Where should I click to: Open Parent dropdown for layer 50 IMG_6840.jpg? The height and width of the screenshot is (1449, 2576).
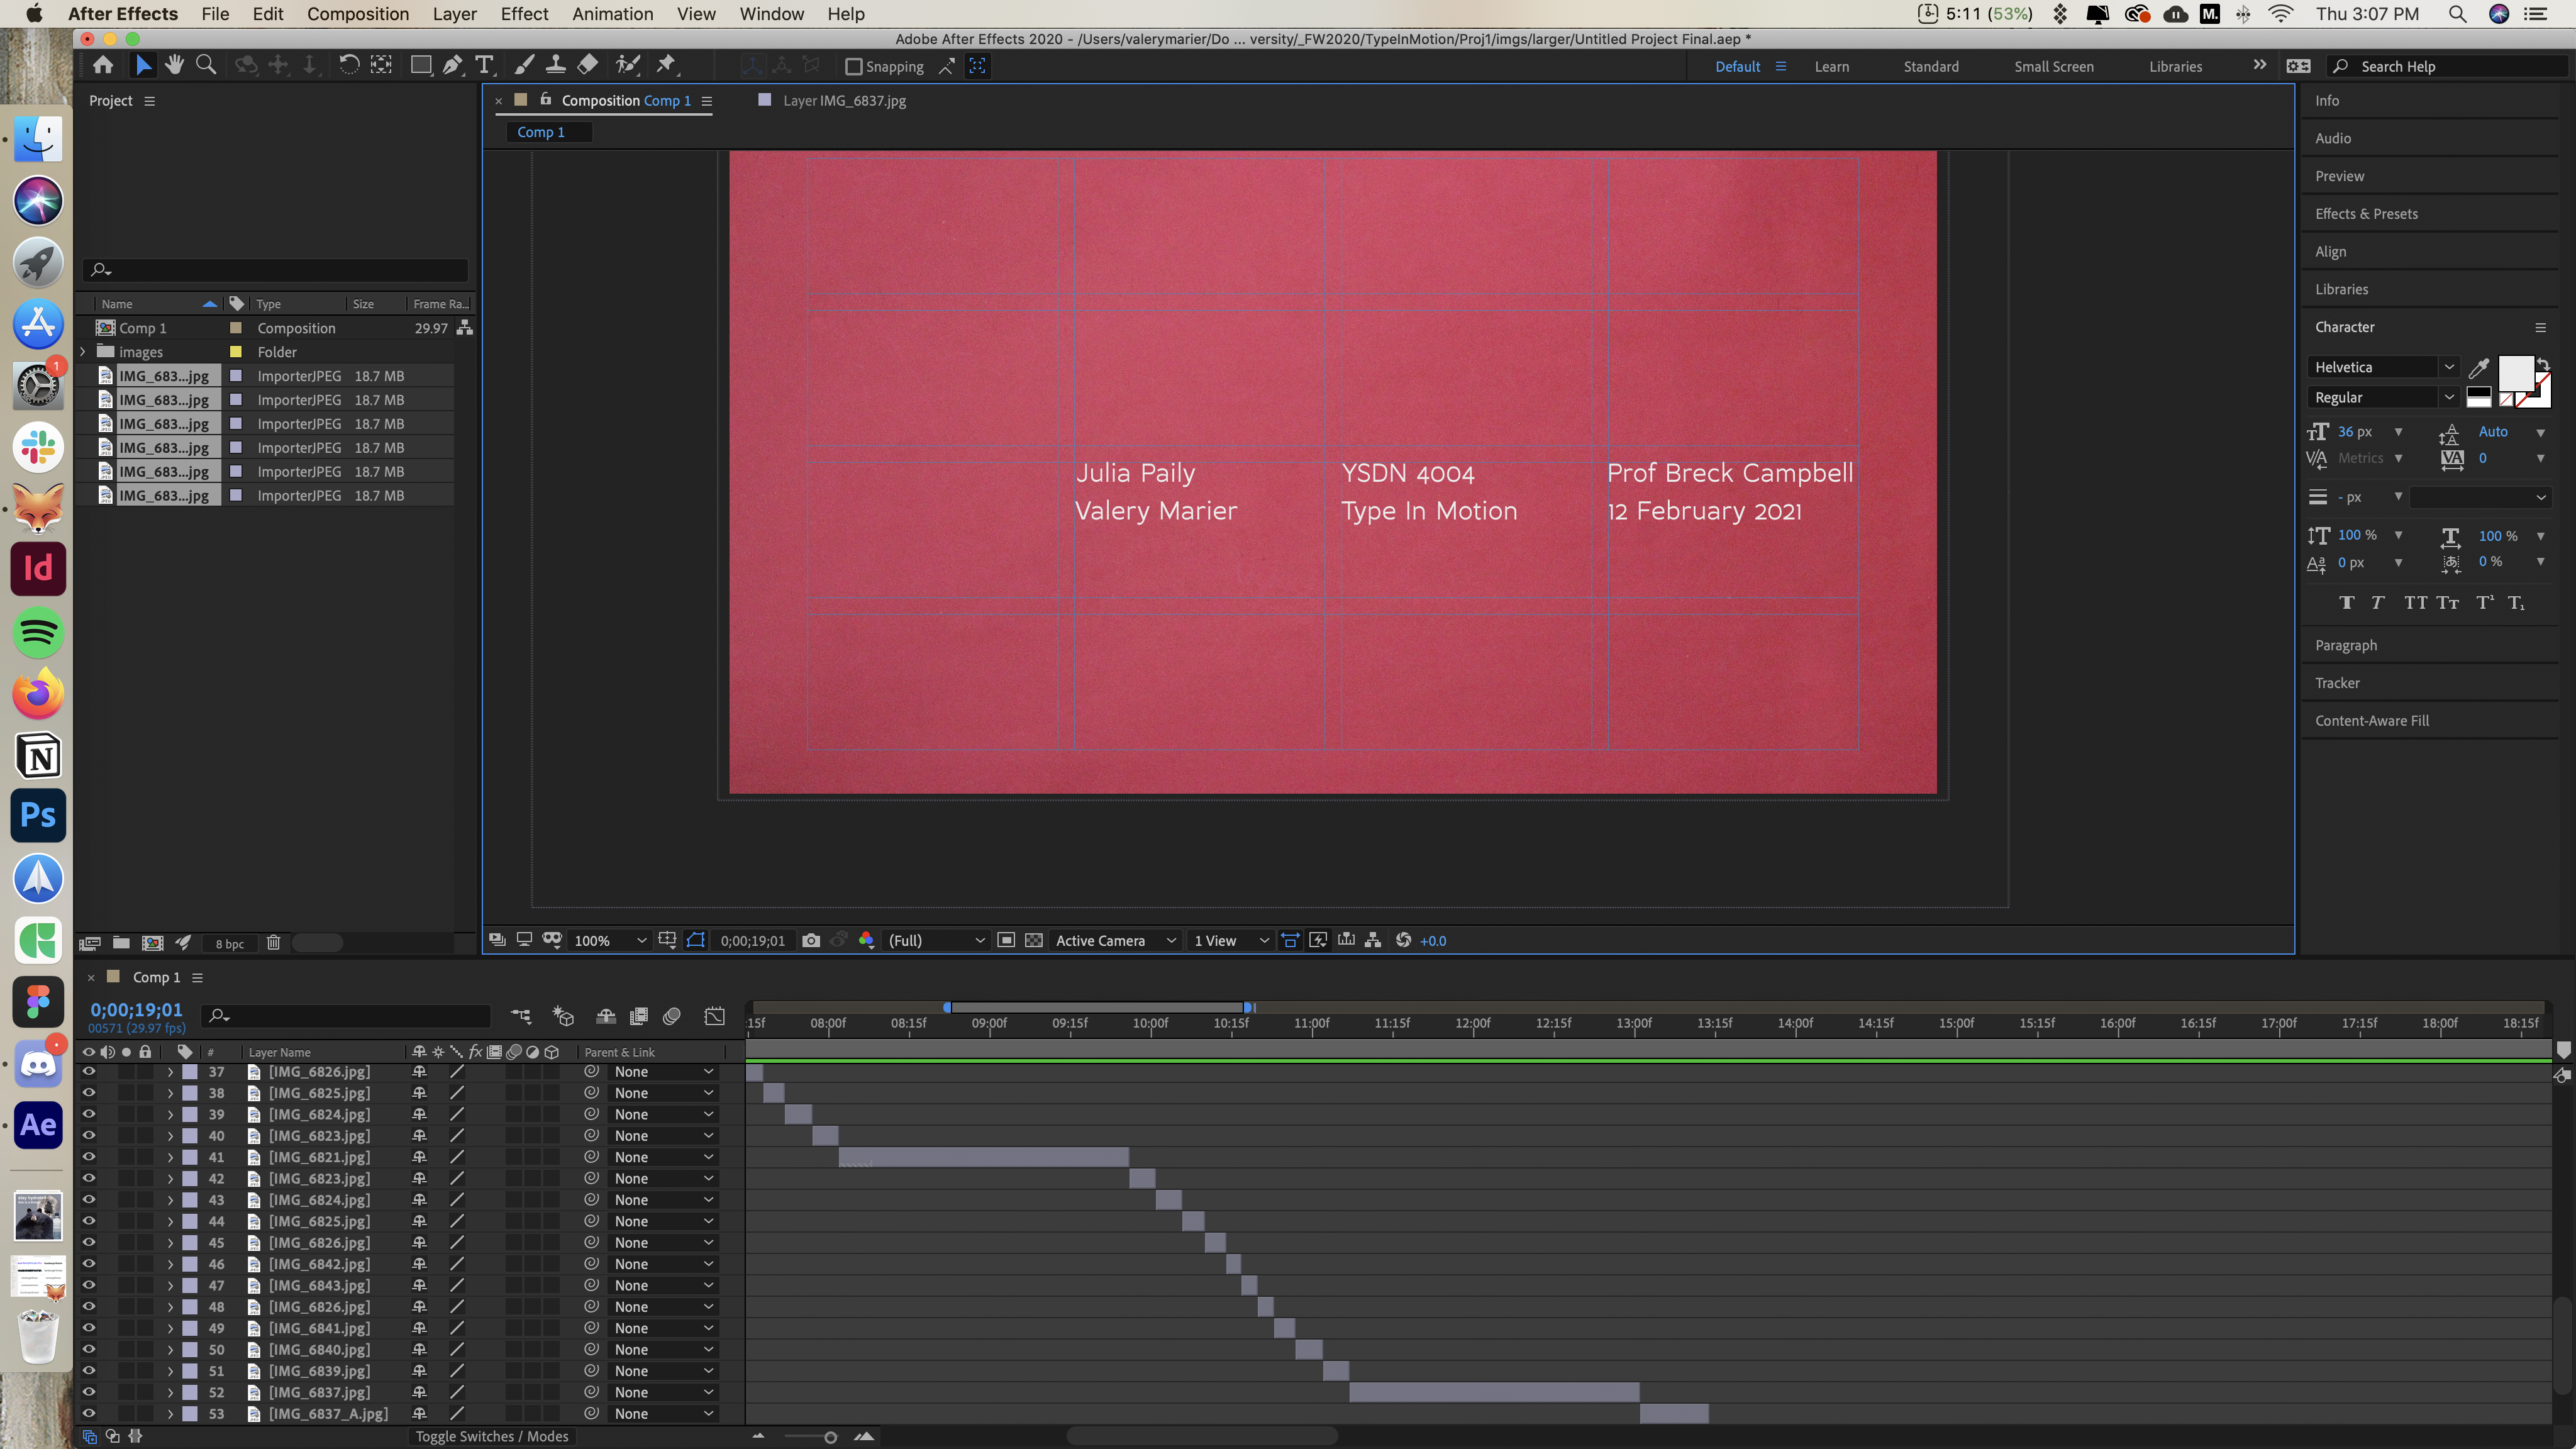click(x=663, y=1349)
